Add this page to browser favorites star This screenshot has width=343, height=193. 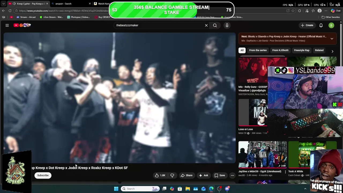click(293, 11)
